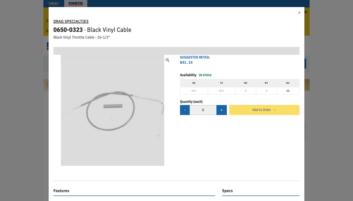Viewport: 353px width, 201px height.
Task: Open the DRAG SPECIALTIES brand link
Action: point(71,22)
